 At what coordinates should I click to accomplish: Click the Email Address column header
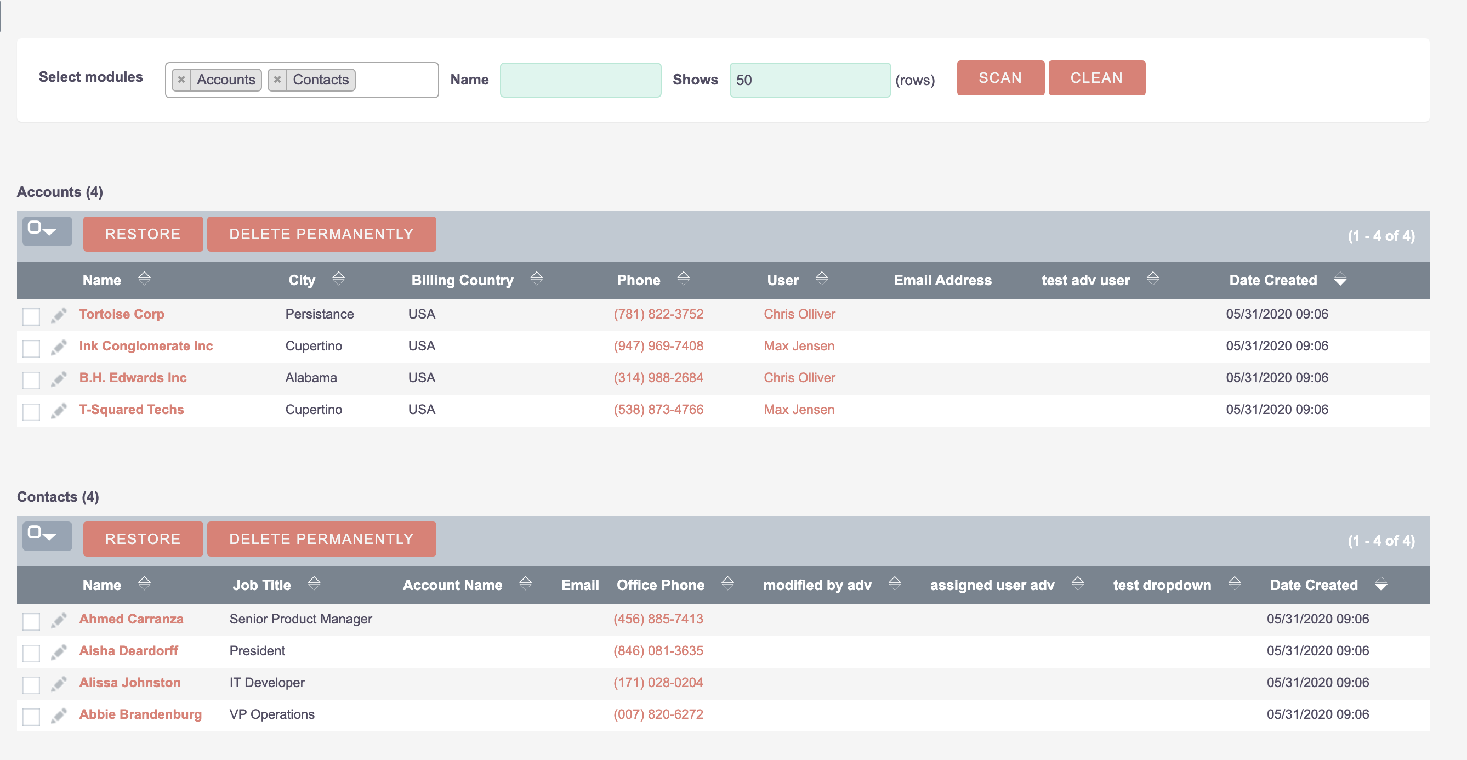pyautogui.click(x=942, y=280)
